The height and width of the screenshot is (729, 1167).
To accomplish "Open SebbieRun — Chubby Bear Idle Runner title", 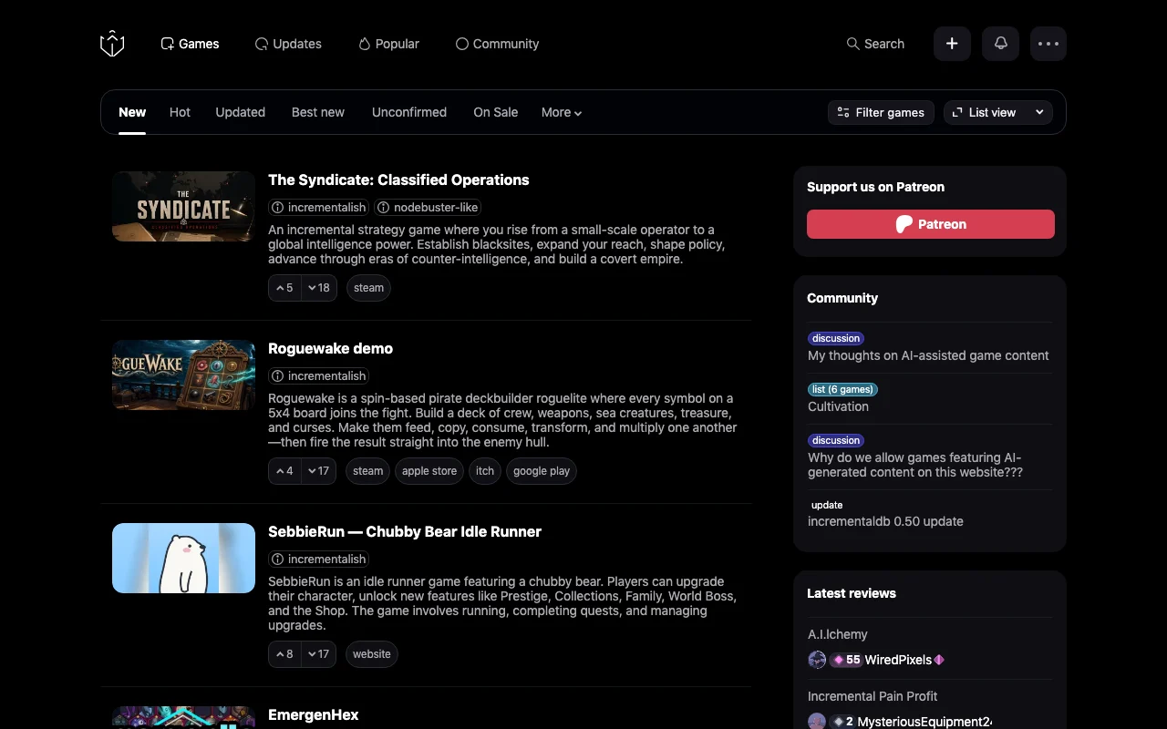I will (x=405, y=531).
